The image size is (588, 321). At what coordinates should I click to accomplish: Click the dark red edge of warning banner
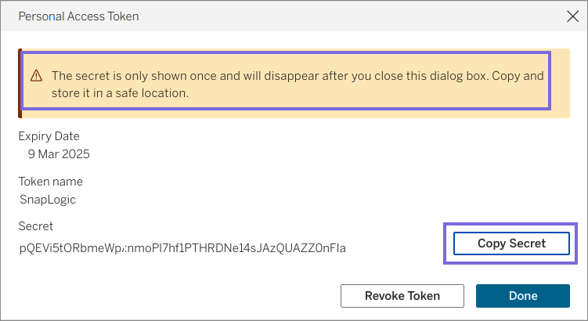(x=20, y=84)
